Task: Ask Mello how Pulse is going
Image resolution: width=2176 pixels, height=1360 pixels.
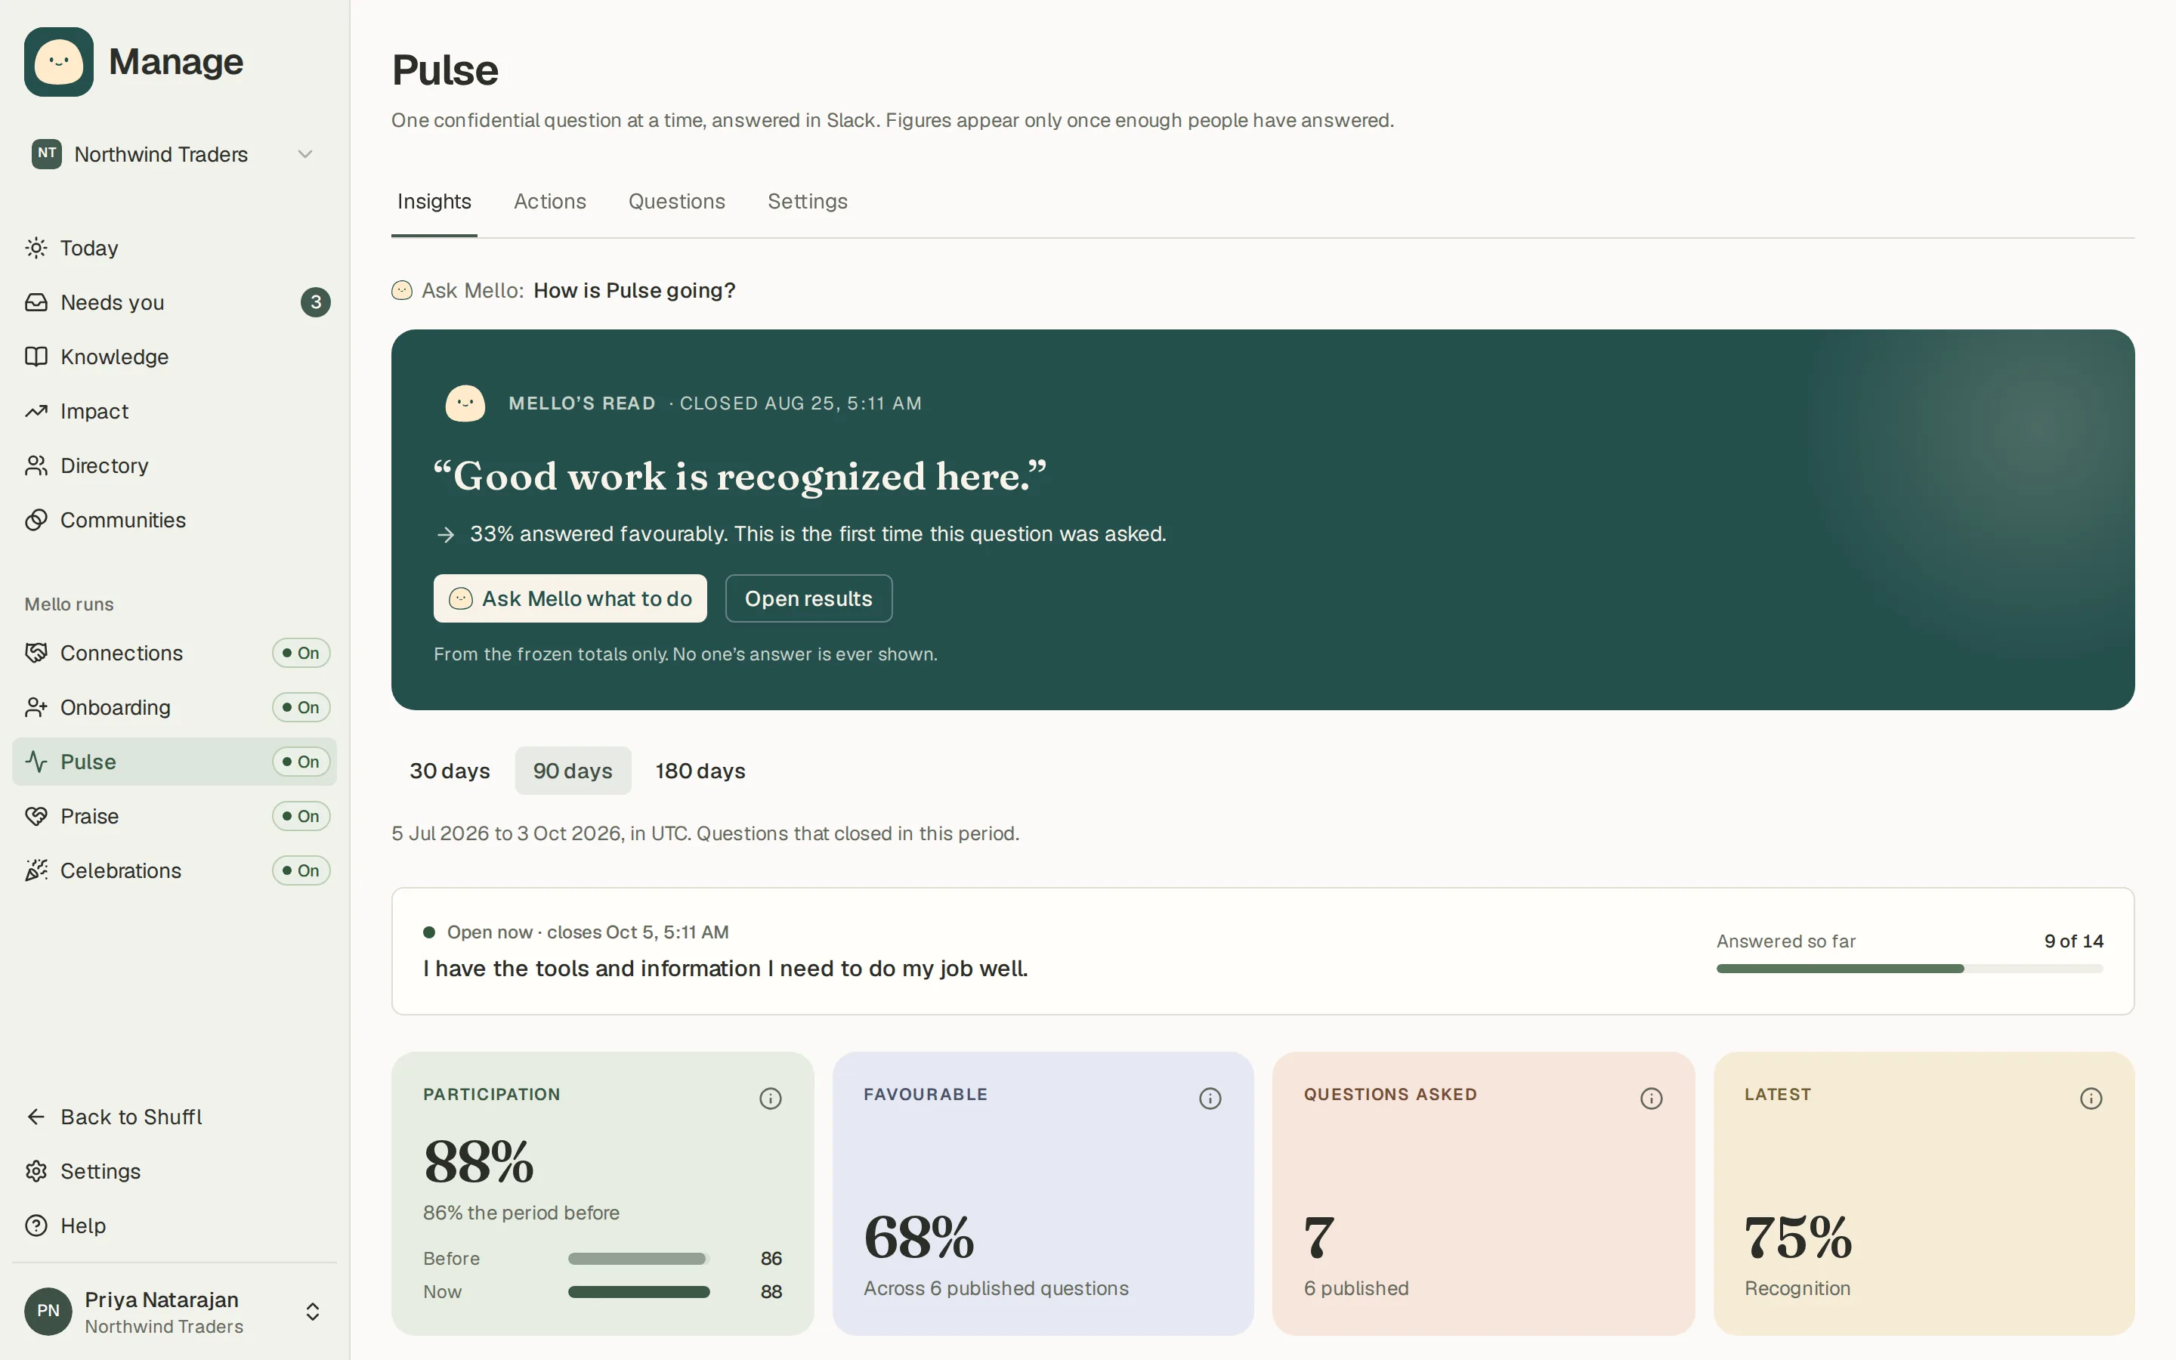Action: [x=564, y=291]
